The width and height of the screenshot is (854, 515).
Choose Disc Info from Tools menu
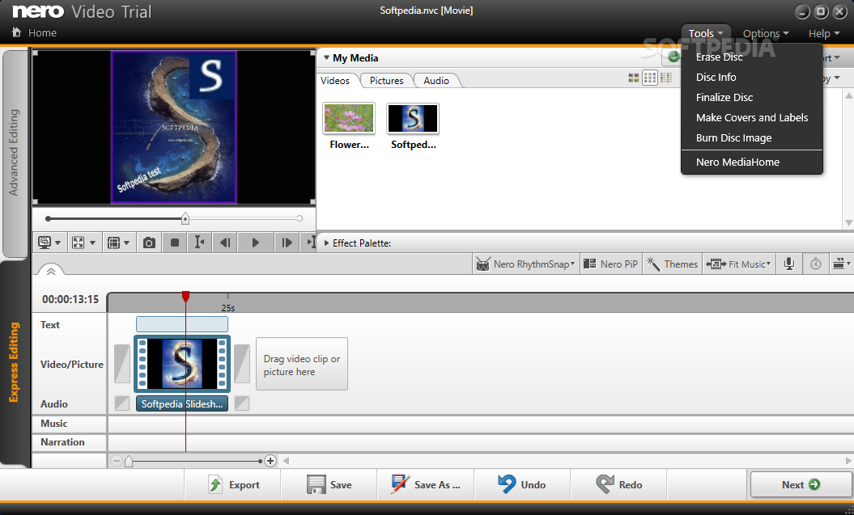pyautogui.click(x=752, y=78)
